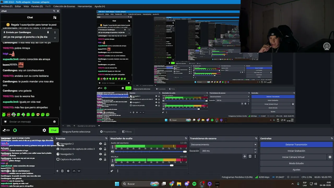Float the Fuentes dock panel
The height and width of the screenshot is (188, 334).
click(x=106, y=138)
